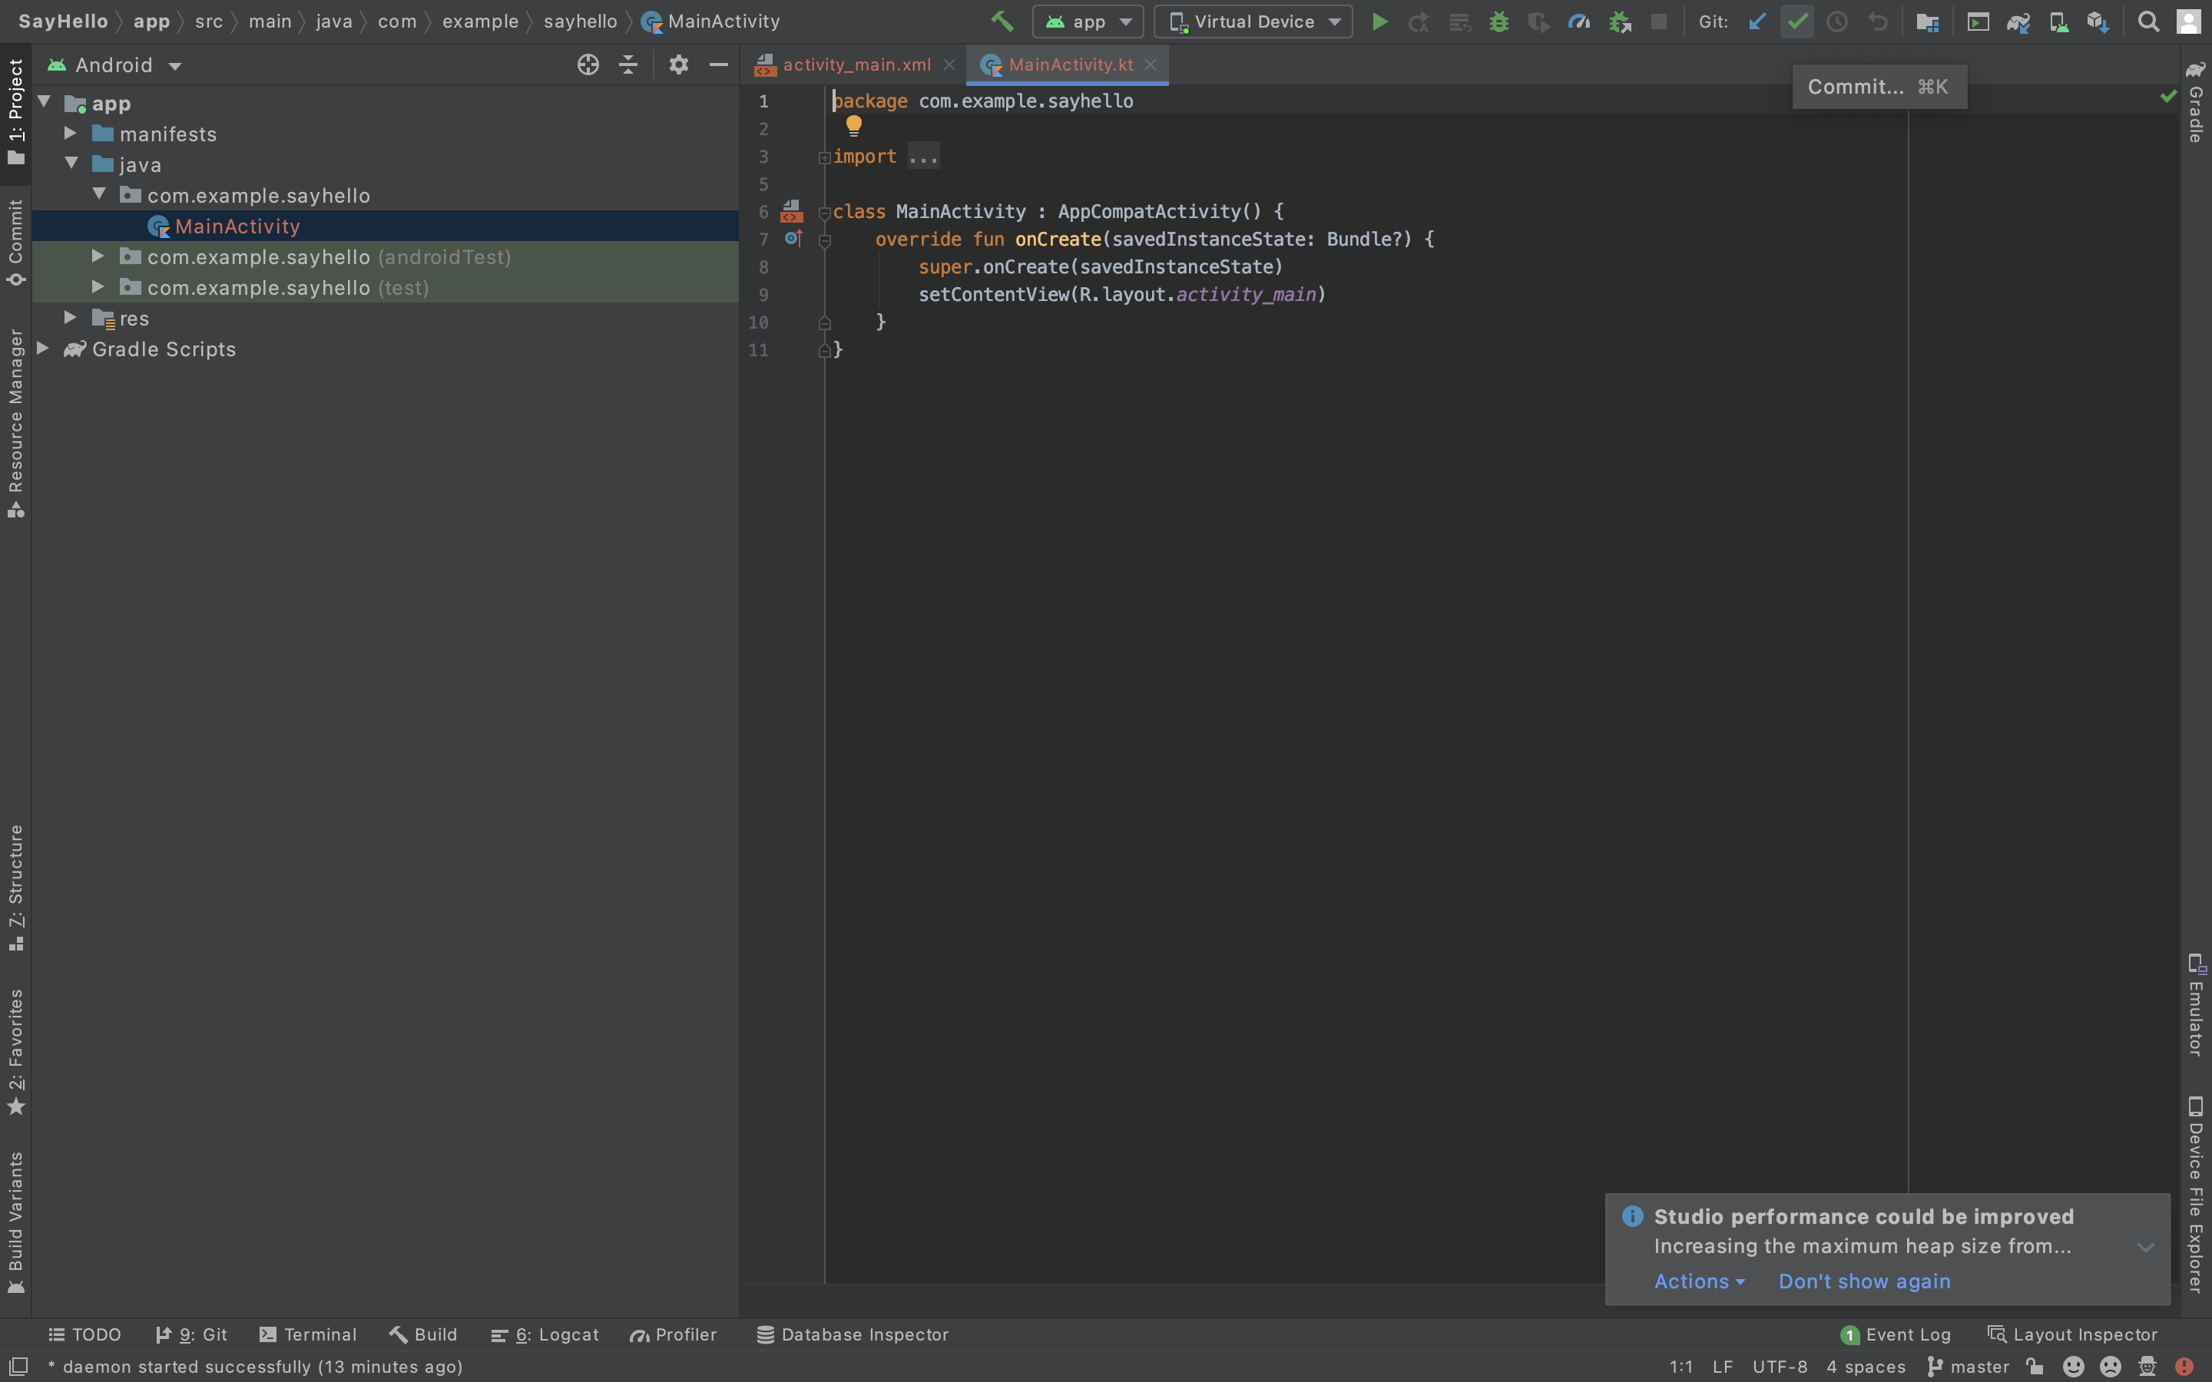Collapse all in project panel
This screenshot has height=1382, width=2212.
[628, 65]
